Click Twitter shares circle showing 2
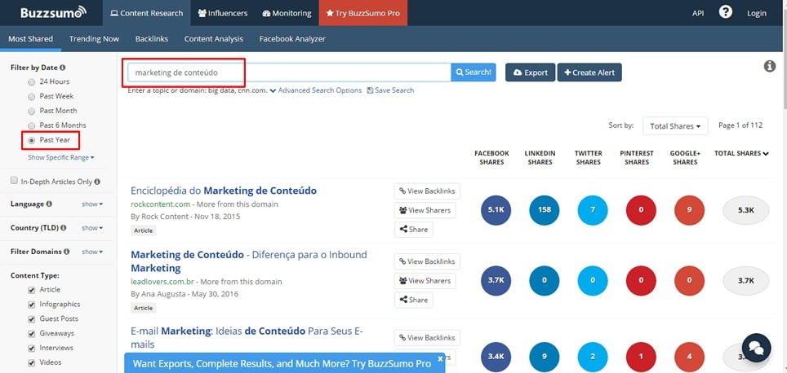The height and width of the screenshot is (373, 787). click(x=593, y=357)
